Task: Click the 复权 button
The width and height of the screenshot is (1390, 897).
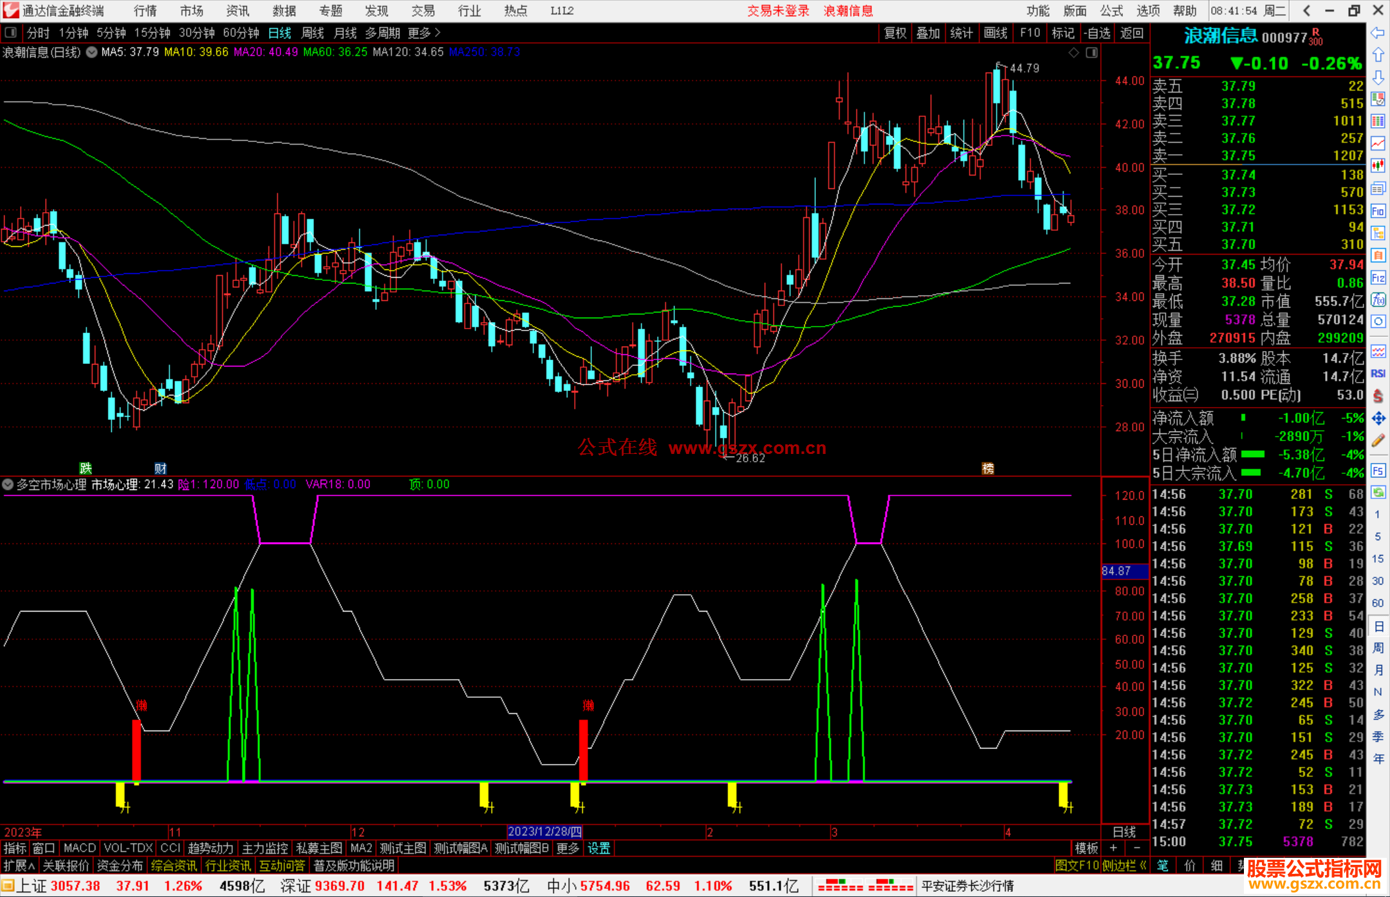Action: point(894,33)
